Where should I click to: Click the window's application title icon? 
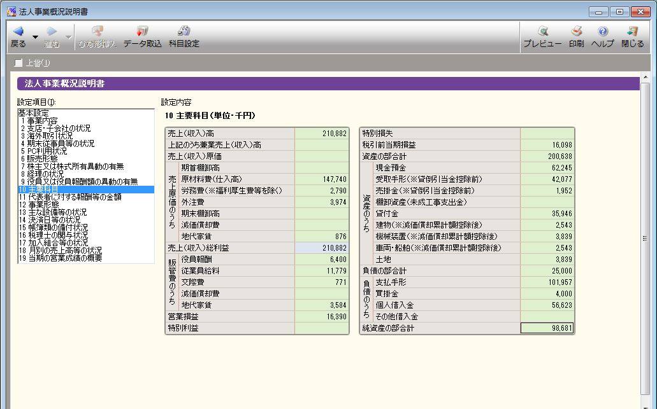(11, 11)
